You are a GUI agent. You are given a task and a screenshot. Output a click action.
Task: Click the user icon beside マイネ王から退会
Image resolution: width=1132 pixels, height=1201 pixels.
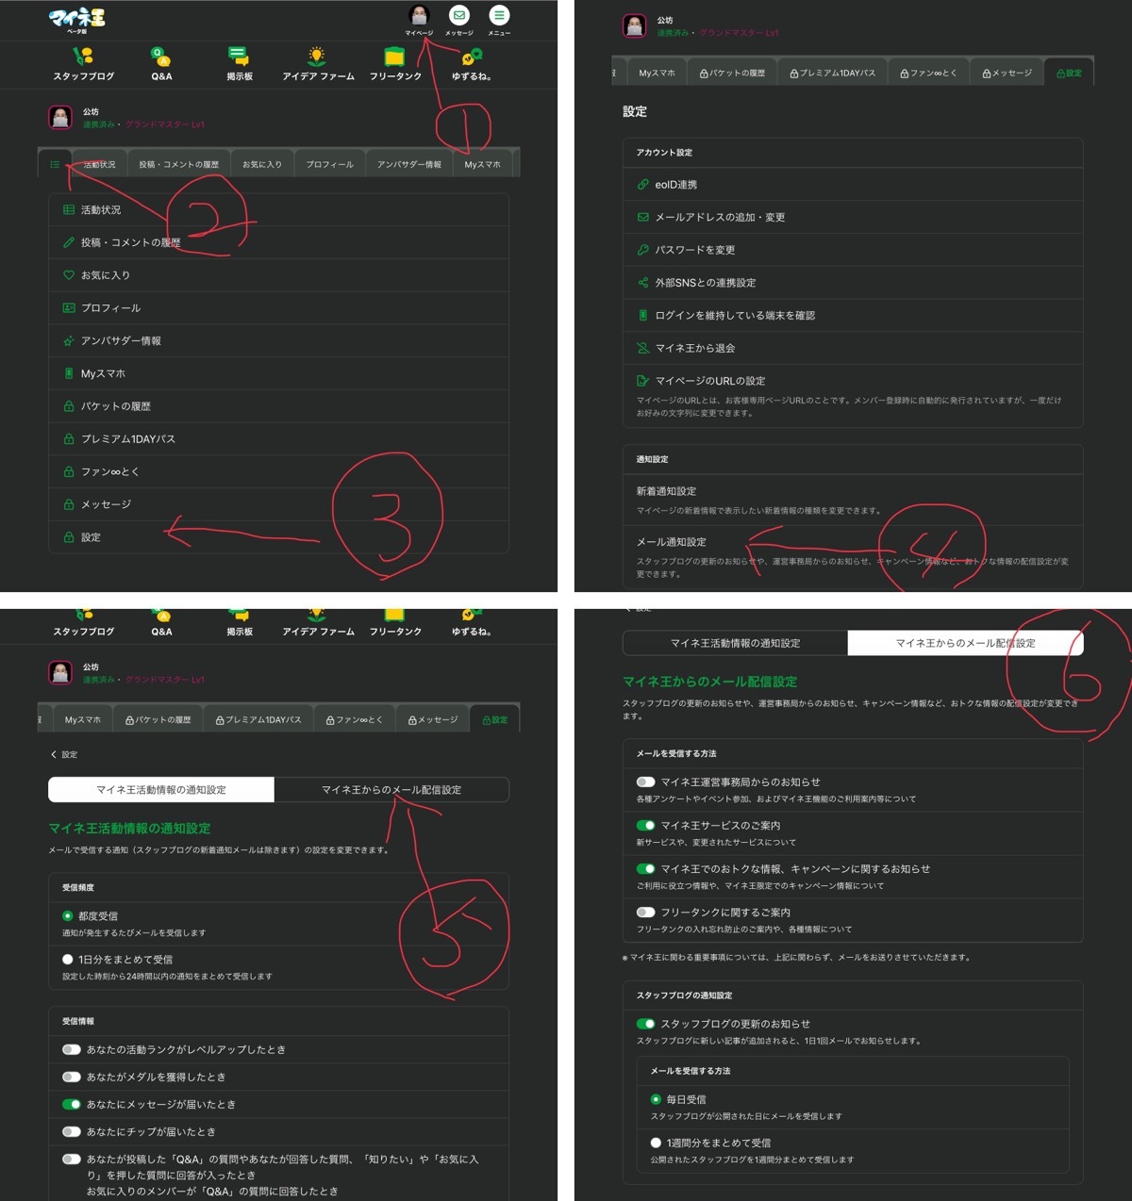pyautogui.click(x=642, y=348)
